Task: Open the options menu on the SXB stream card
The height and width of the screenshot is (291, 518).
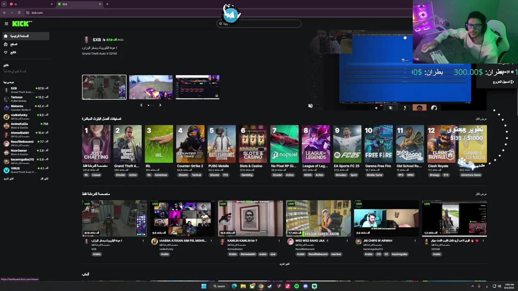Action: [x=143, y=240]
